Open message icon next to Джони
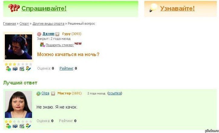The width and height of the screenshot is (219, 133). click(x=57, y=34)
